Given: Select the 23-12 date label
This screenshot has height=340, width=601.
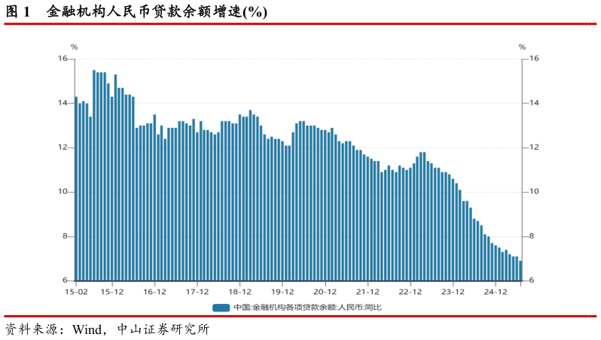Looking at the screenshot, I should [452, 291].
